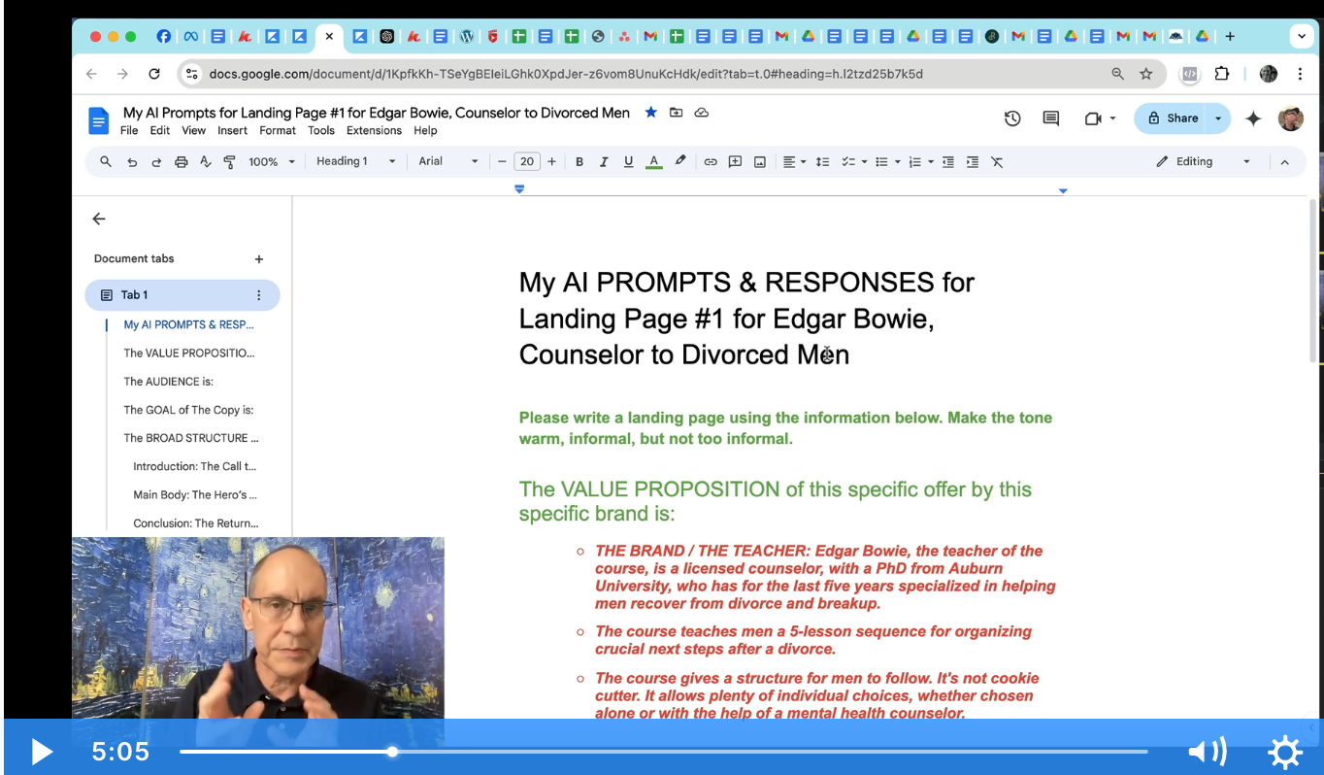Screen dimensions: 1324x775
Task: Click the Insert link icon
Action: coord(711,162)
